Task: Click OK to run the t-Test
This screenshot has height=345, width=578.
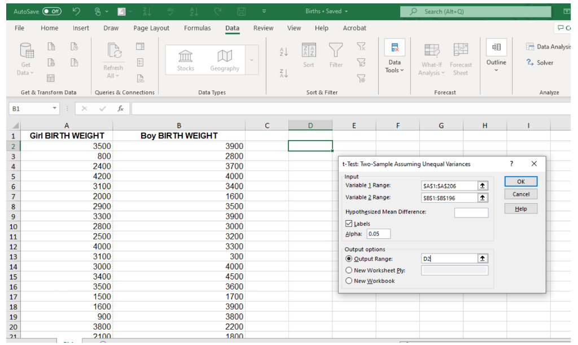Action: tap(520, 181)
